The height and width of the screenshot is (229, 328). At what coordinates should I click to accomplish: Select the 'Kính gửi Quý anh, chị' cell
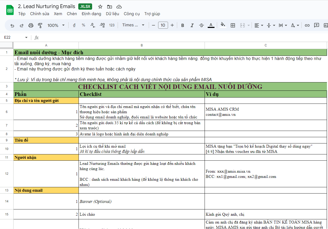[266, 214]
